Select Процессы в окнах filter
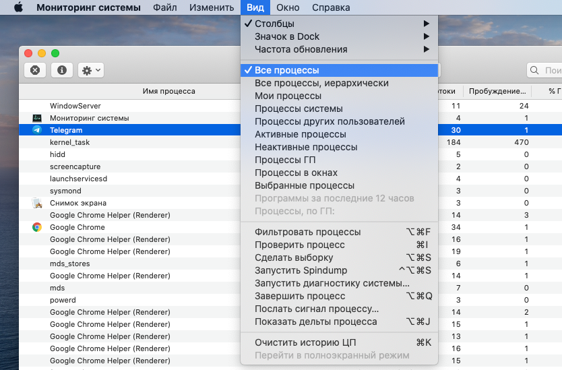 coord(339,173)
